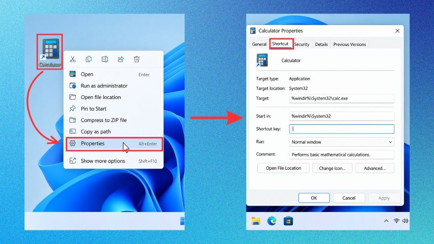
Task: Switch to the Details tab
Action: pos(321,44)
